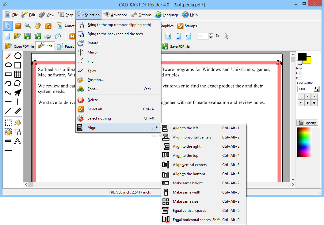The width and height of the screenshot is (324, 225).
Task: Select the hand pan tool
Action: coord(38,26)
